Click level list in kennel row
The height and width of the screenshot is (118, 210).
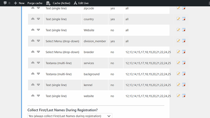[148, 85]
